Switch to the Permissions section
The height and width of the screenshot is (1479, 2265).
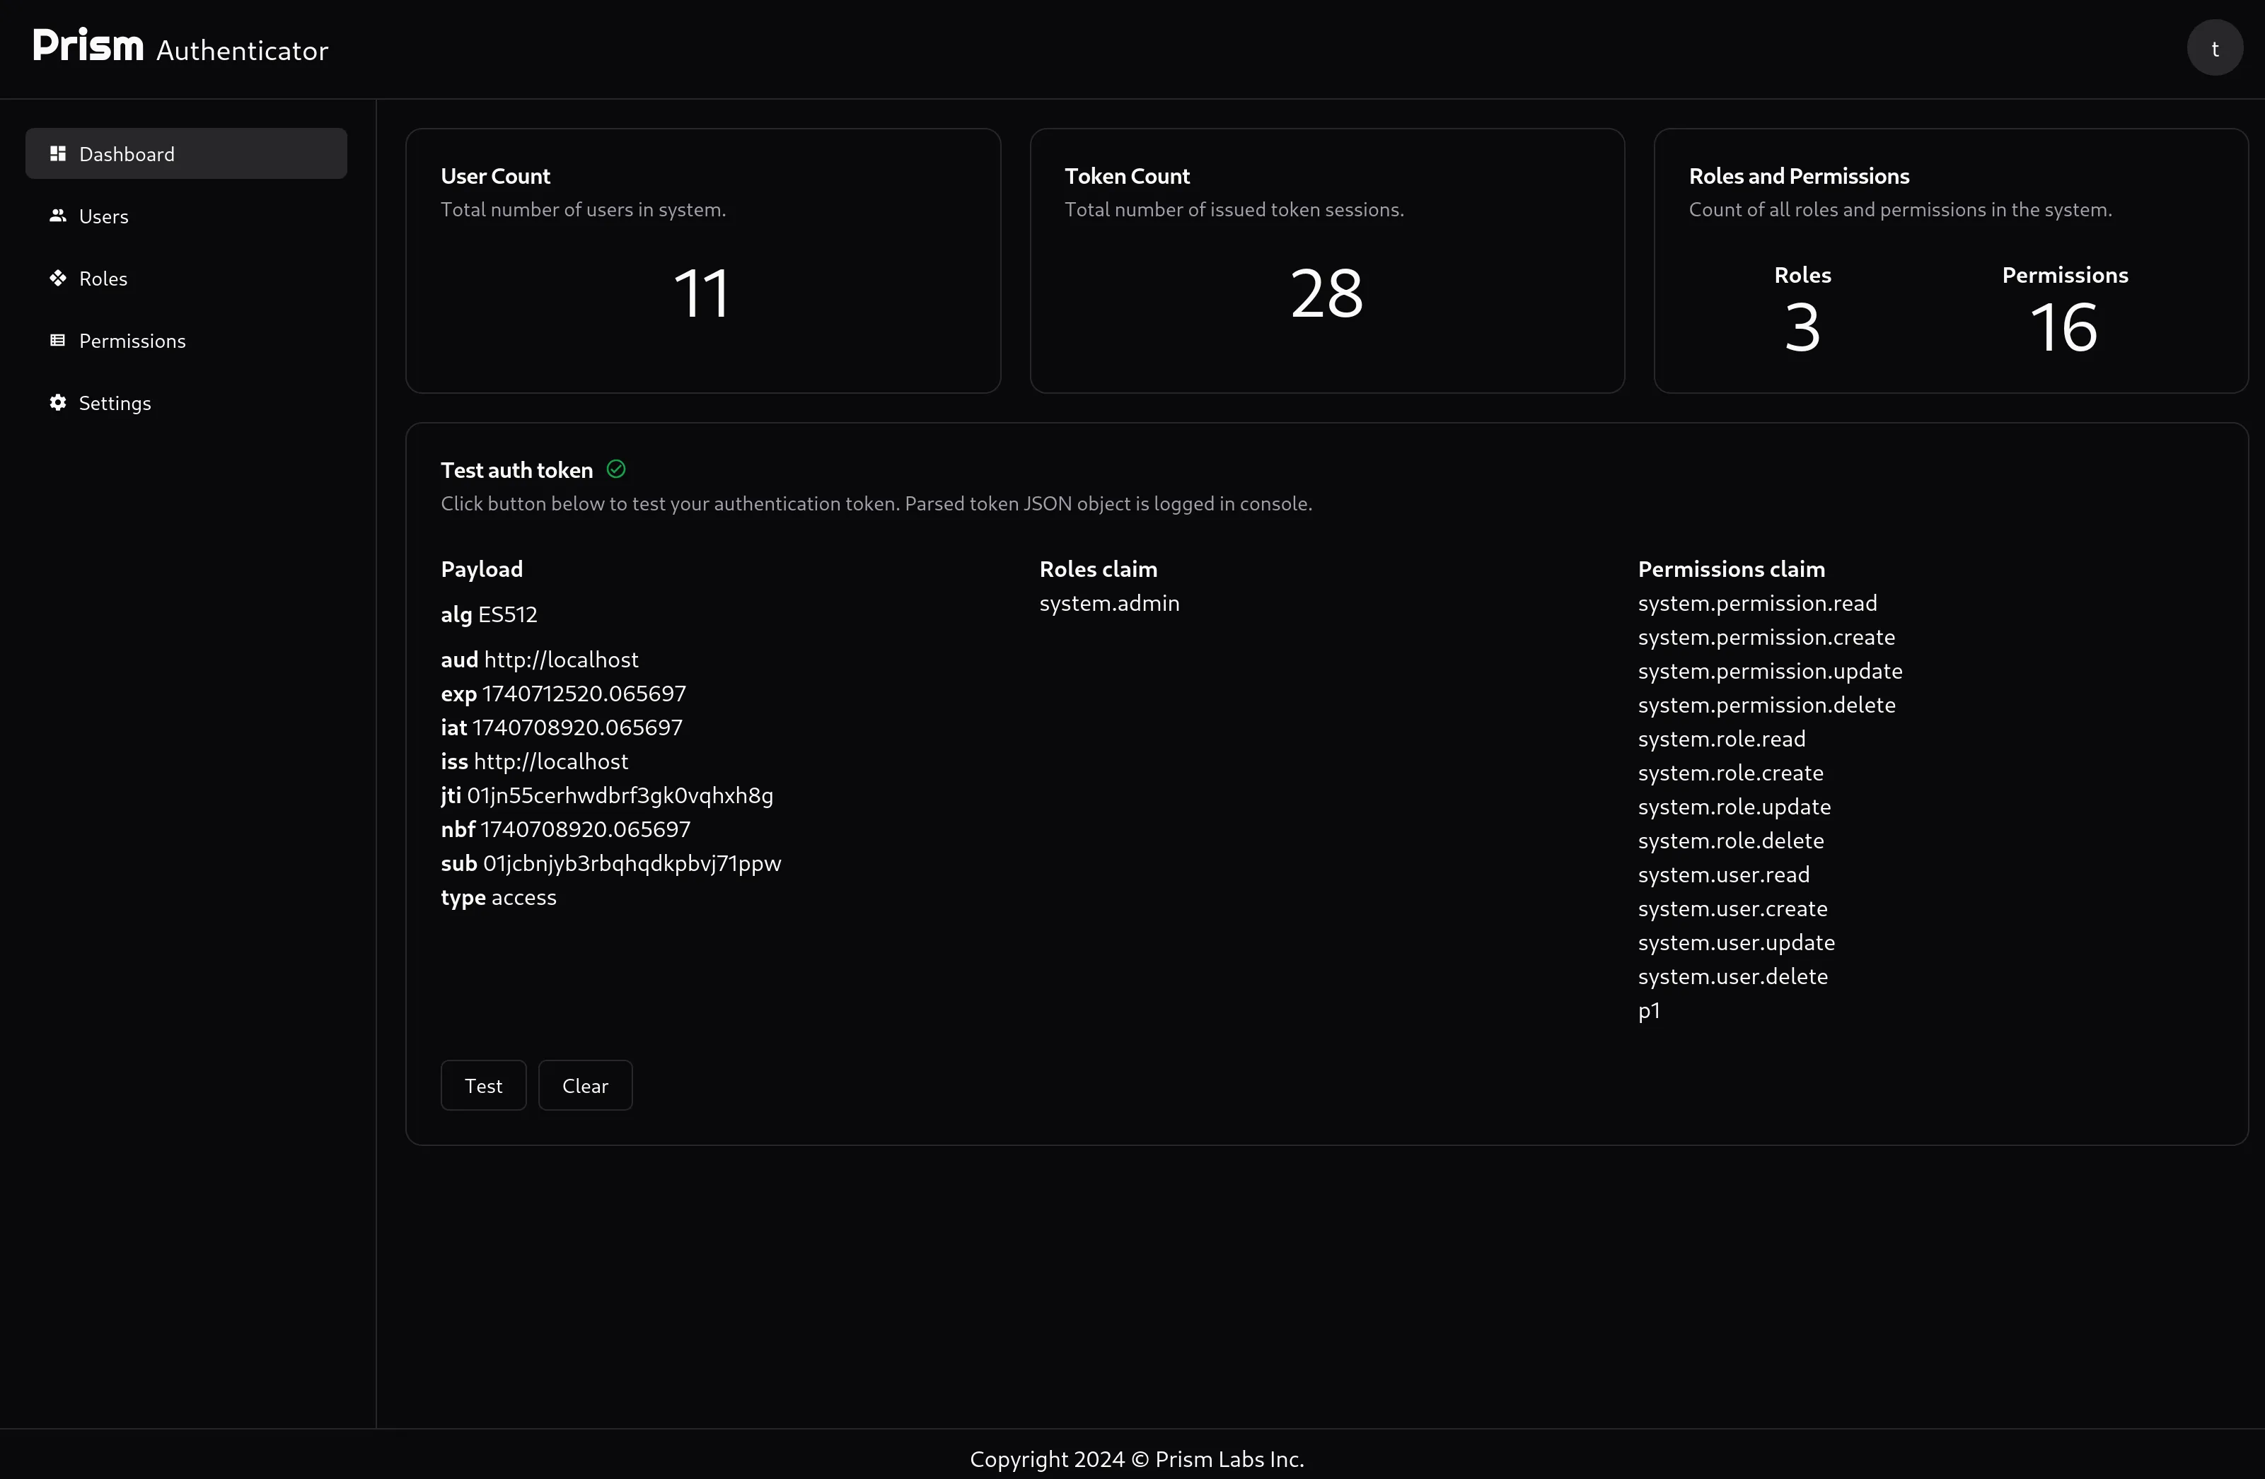click(132, 341)
